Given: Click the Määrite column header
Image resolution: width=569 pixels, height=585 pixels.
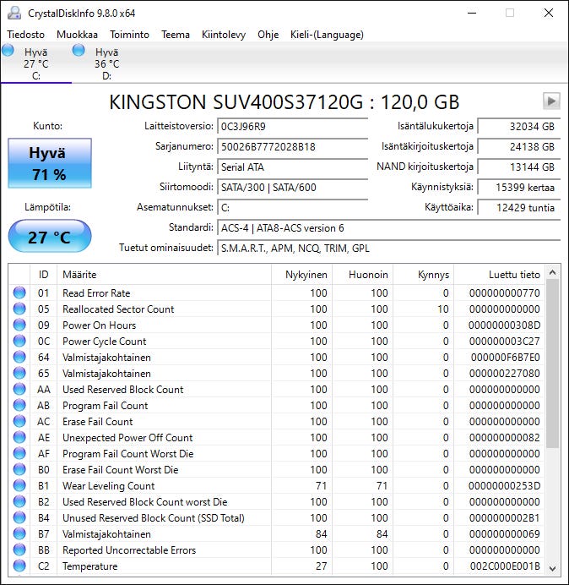Looking at the screenshot, I should coord(164,275).
